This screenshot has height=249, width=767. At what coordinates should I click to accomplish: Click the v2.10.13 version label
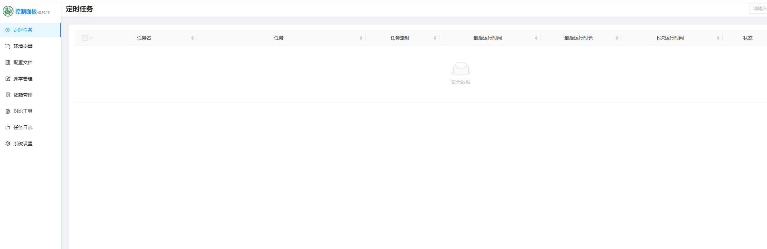click(44, 13)
